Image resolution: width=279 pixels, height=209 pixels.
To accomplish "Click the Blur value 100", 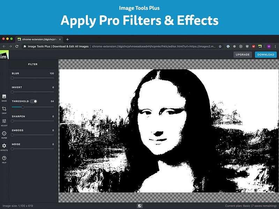I will click(x=52, y=73).
